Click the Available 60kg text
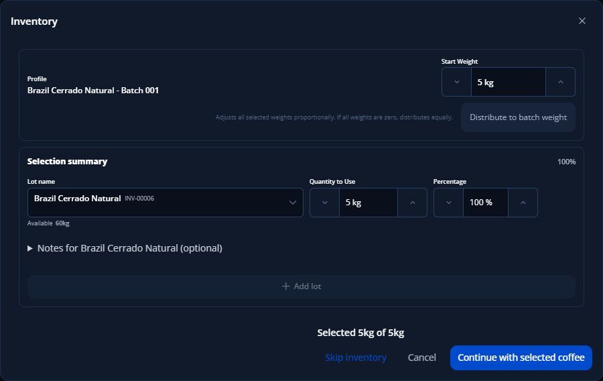Viewport: 603px width, 381px height. coord(48,223)
